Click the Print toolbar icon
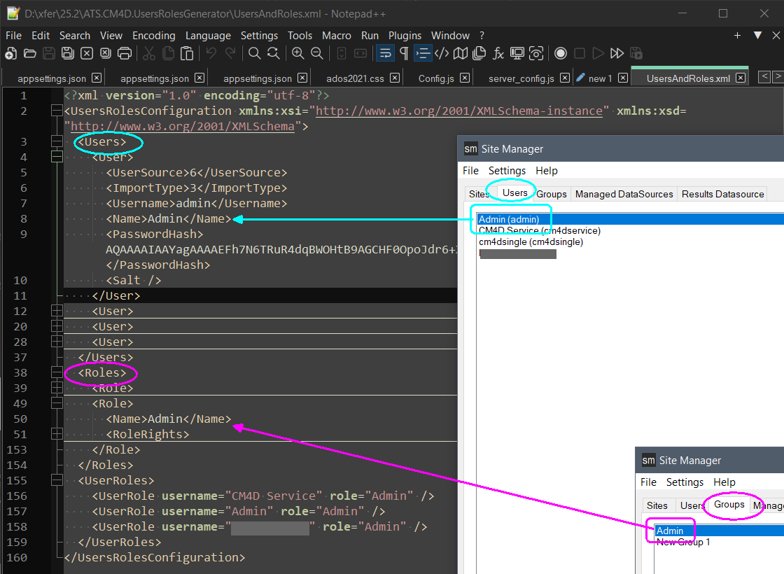The image size is (784, 574). (125, 53)
